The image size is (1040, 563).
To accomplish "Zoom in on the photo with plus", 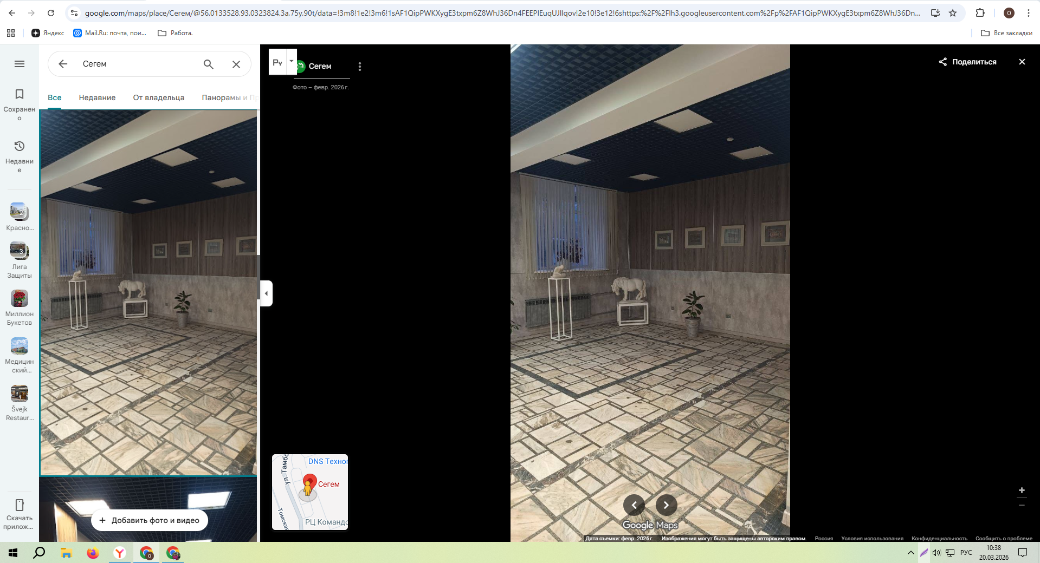I will (x=1022, y=490).
